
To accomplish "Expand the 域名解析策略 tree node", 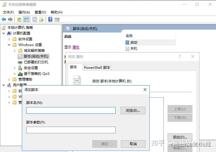I will tap(15, 51).
